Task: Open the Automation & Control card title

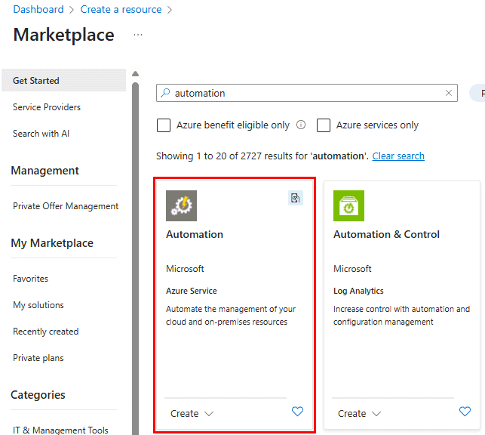Action: tap(386, 234)
